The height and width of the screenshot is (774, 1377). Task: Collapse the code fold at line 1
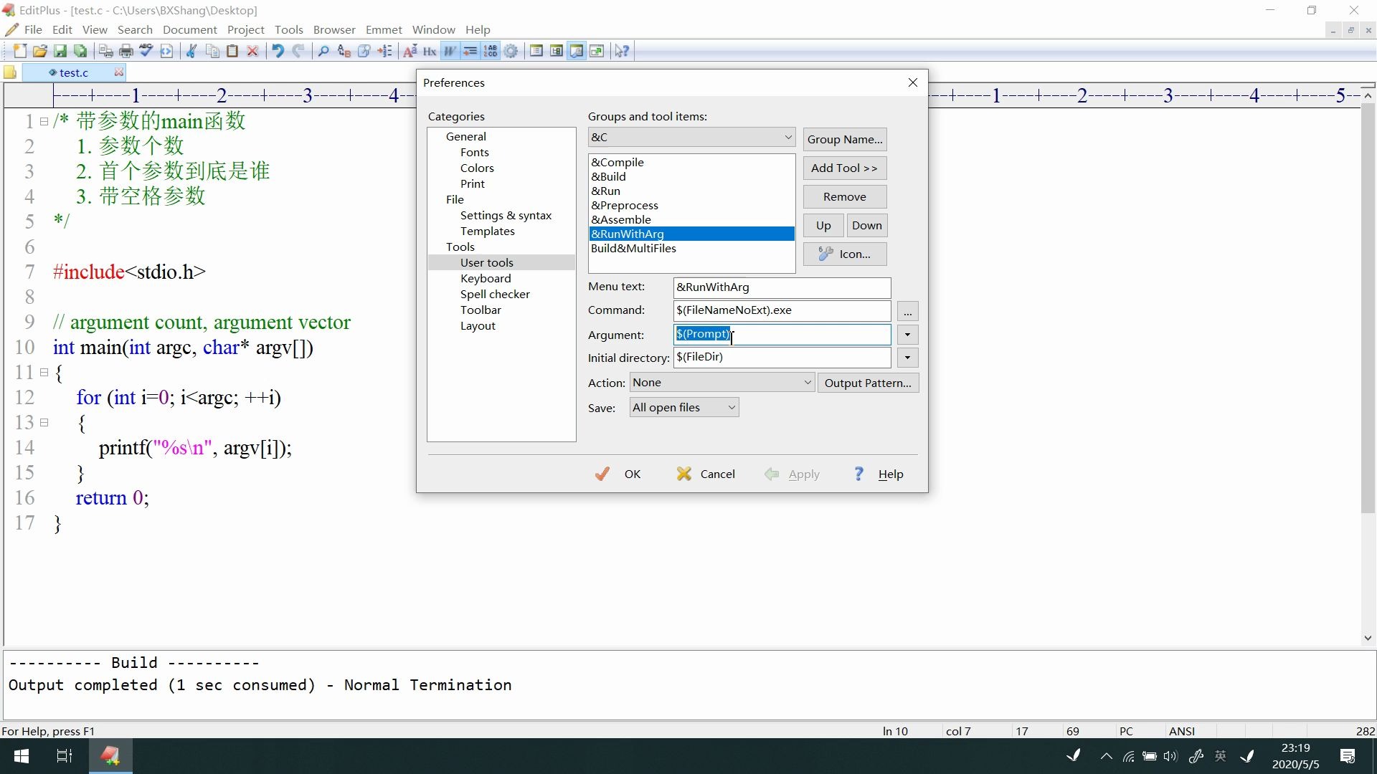pos(44,122)
